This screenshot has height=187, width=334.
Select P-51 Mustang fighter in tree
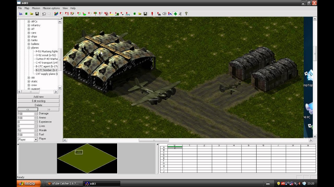(47, 51)
